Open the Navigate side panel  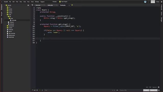point(2,14)
